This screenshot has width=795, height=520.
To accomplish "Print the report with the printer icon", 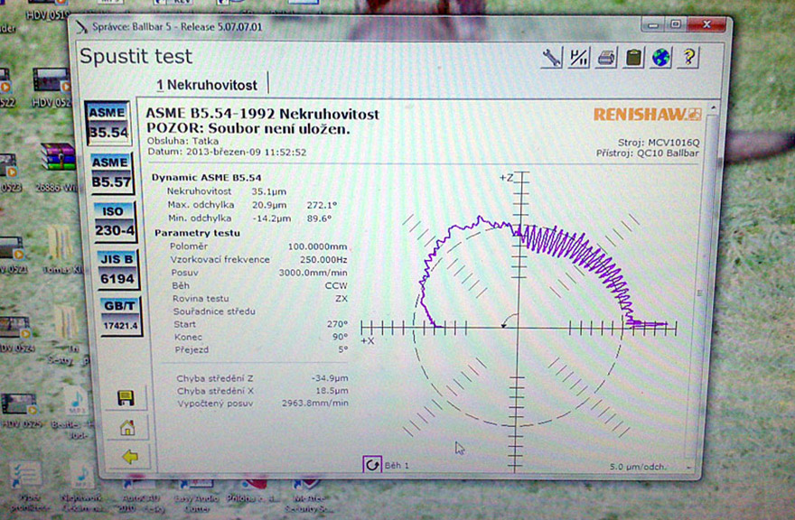I will point(606,57).
